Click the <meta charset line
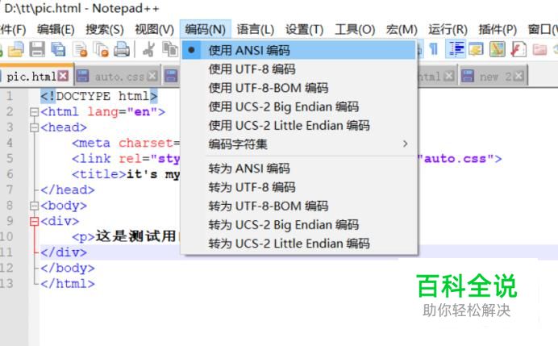The height and width of the screenshot is (346, 558). [x=126, y=143]
